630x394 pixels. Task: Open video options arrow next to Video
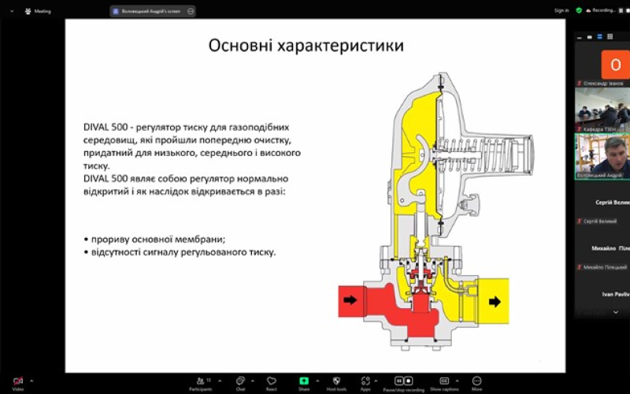pyautogui.click(x=31, y=381)
